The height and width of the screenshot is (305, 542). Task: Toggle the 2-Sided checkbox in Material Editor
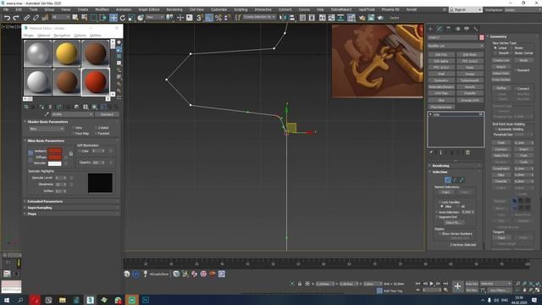coord(96,128)
